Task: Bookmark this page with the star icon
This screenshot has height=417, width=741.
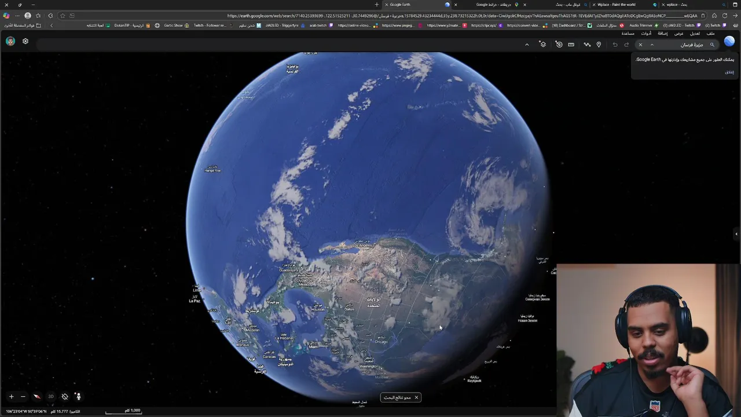Action: [63, 16]
